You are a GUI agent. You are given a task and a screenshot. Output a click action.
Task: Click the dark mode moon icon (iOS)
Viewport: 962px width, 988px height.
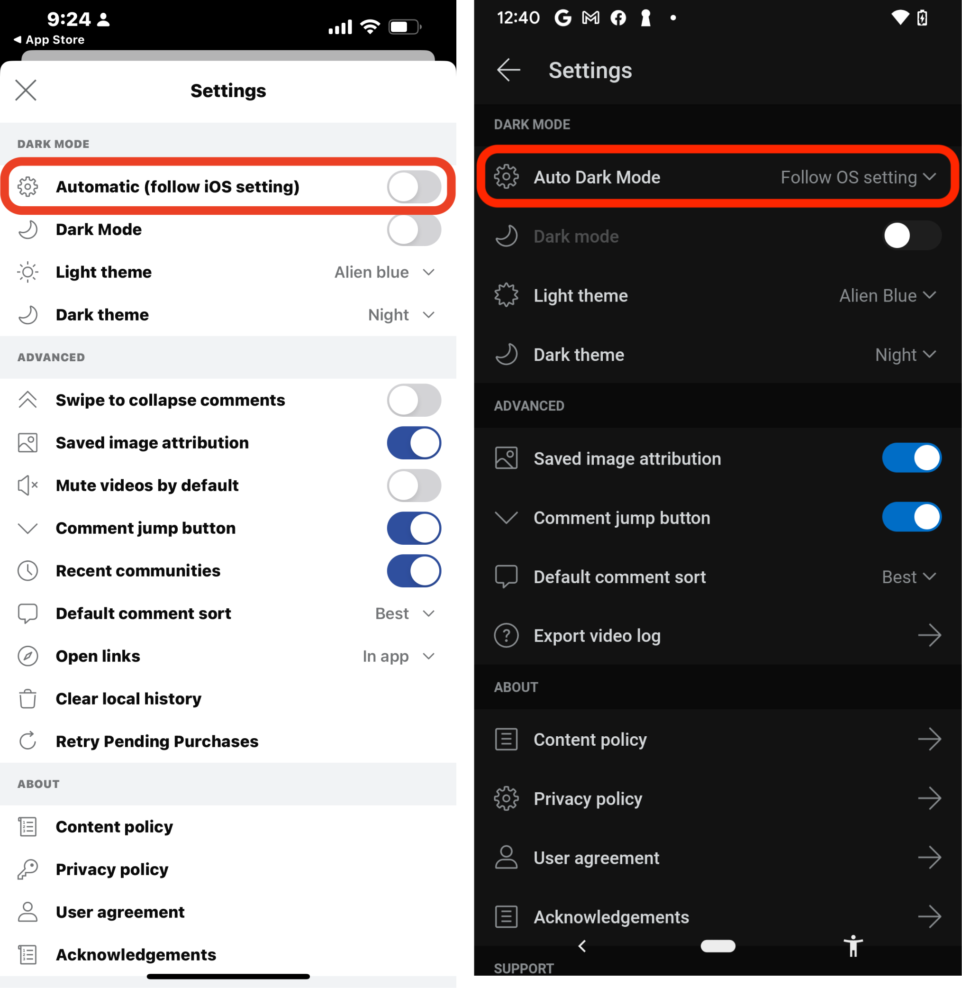27,229
